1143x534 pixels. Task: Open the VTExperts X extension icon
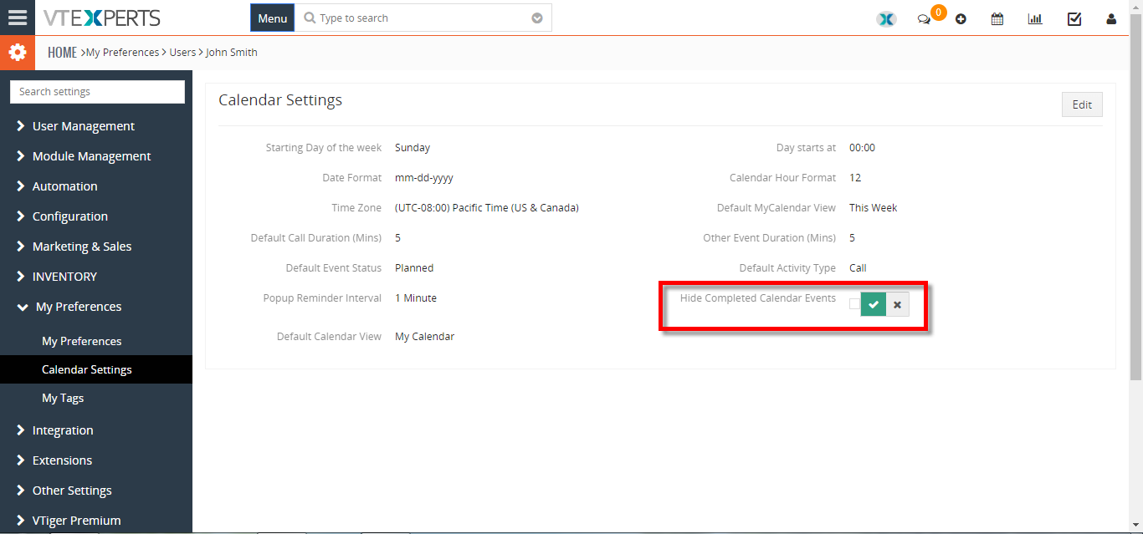[886, 18]
